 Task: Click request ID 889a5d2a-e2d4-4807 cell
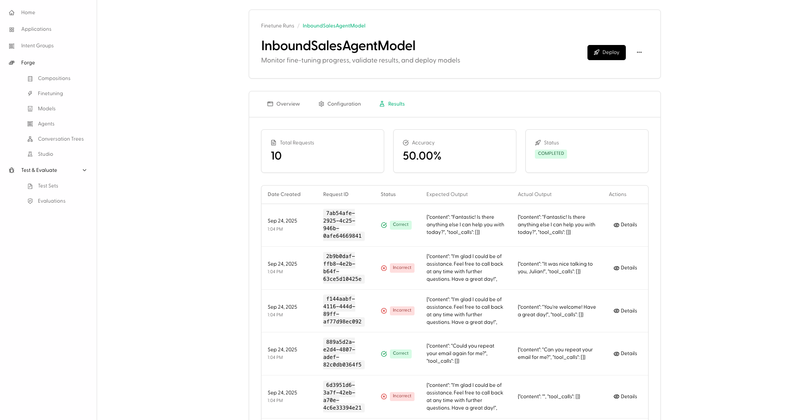pos(343,354)
